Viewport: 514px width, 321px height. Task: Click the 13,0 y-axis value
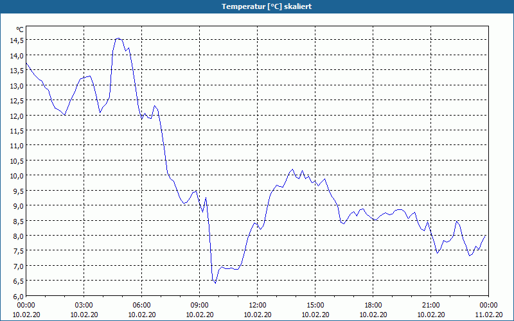pos(17,85)
